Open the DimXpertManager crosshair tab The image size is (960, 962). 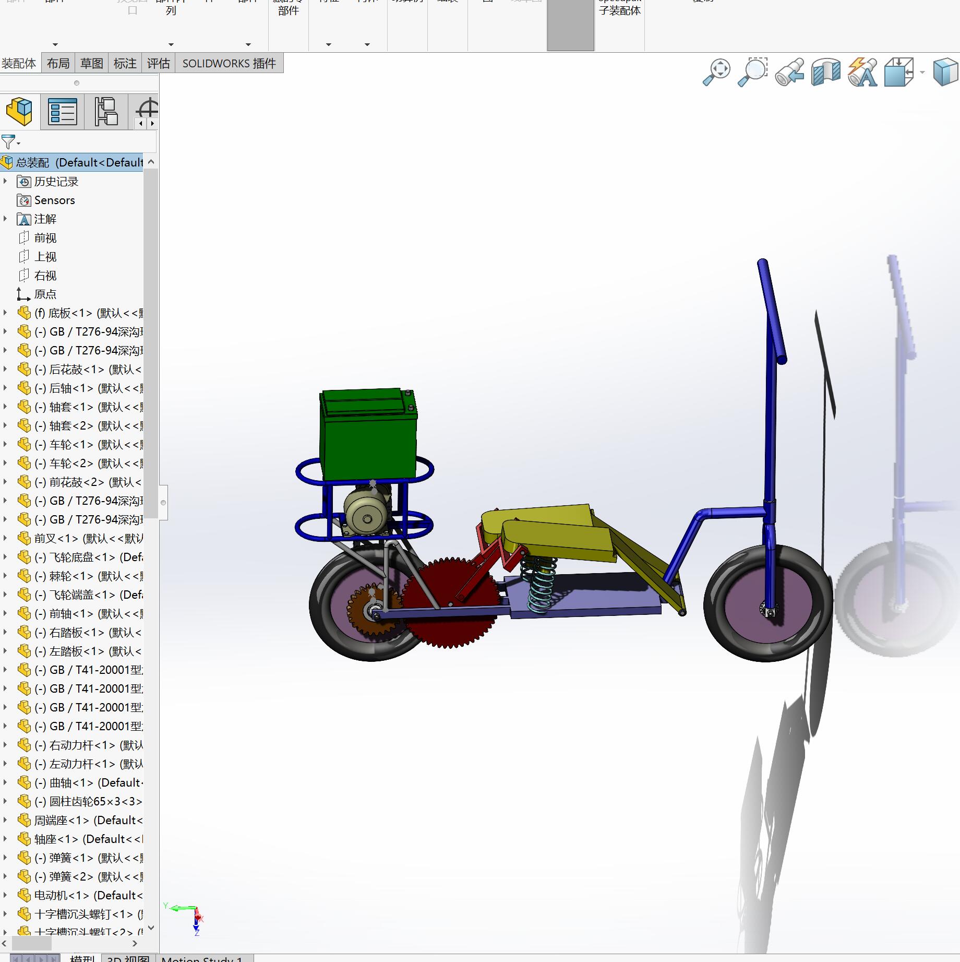[147, 108]
